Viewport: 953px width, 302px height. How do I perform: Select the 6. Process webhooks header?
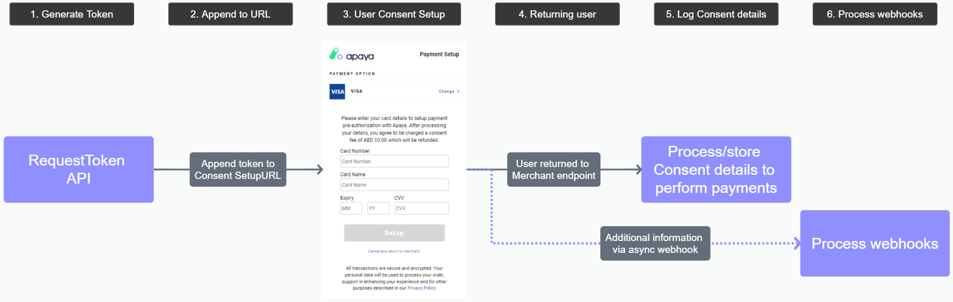pos(875,14)
